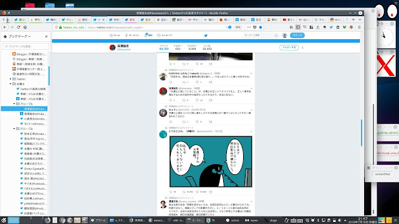Open xeyes in the taskbar
The width and height of the screenshot is (399, 224).
click(251, 220)
